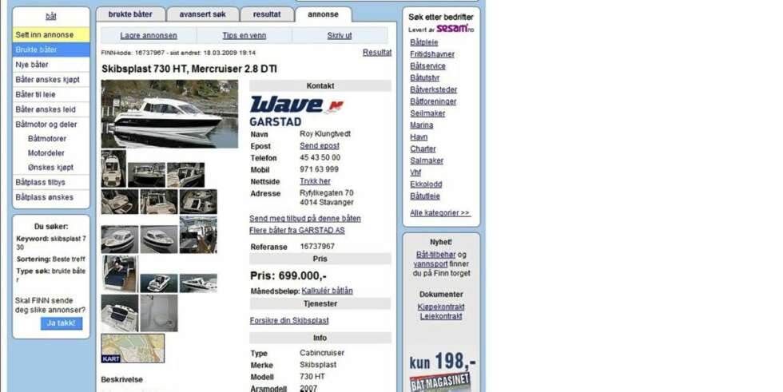Open the 'resultat' tab

267,14
